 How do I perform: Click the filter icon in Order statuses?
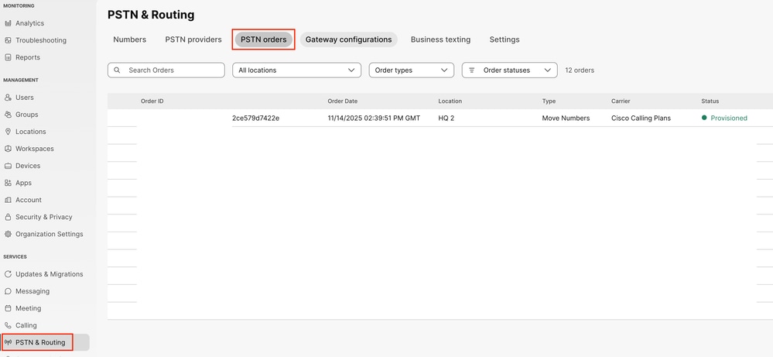click(472, 70)
